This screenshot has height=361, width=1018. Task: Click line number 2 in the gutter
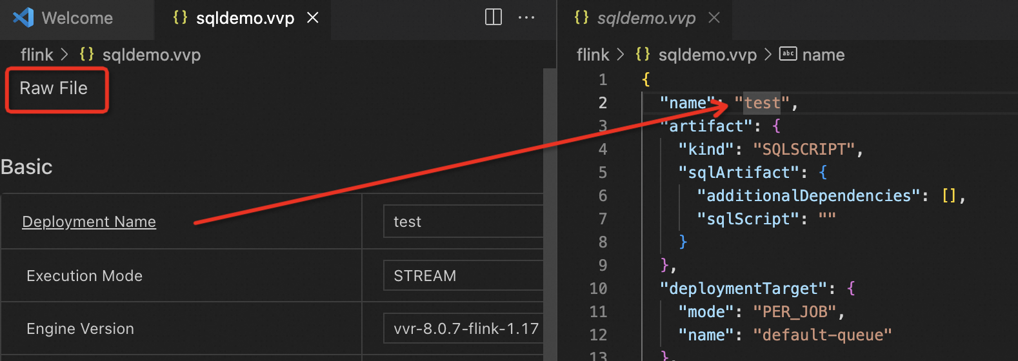coord(603,102)
